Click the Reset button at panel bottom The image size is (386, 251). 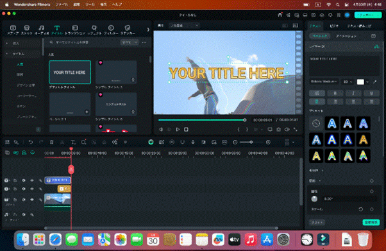(317, 222)
